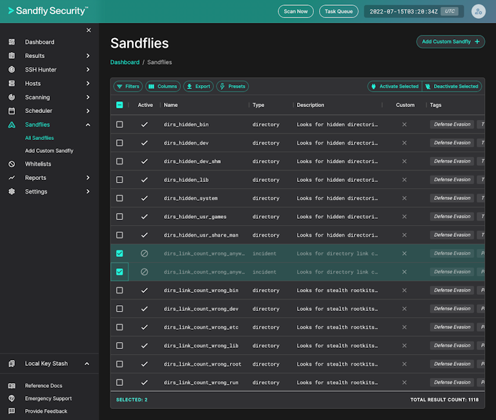The width and height of the screenshot is (496, 420).
Task: Click Deactivate Selected button
Action: 451,86
